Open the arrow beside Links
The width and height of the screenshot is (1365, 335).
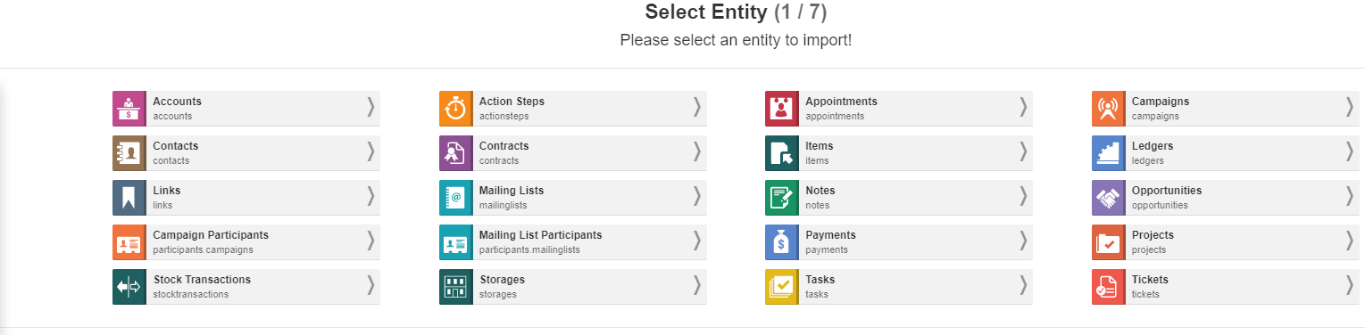point(370,197)
